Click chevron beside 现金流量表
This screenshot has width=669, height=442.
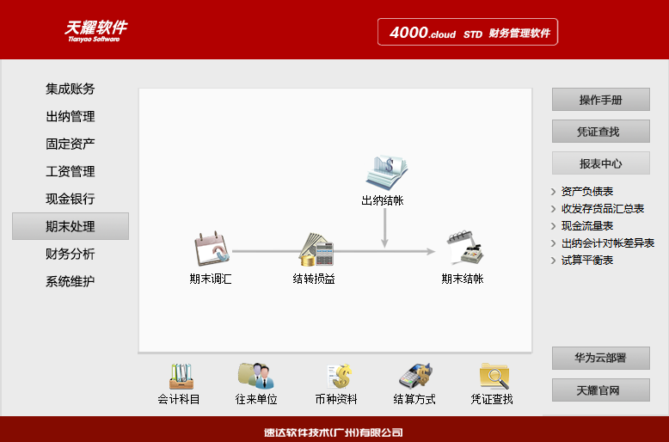click(x=554, y=226)
